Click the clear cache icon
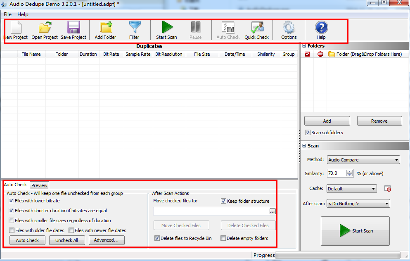The width and height of the screenshot is (410, 261). point(388,189)
